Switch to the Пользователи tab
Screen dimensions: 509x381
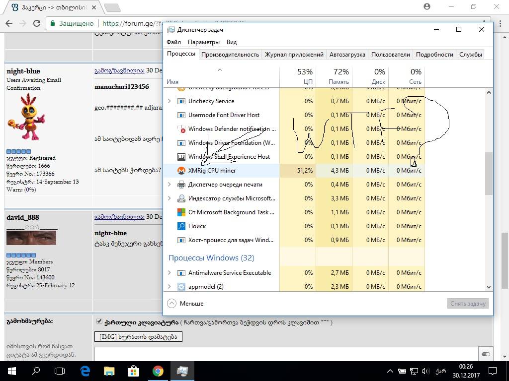coord(391,55)
